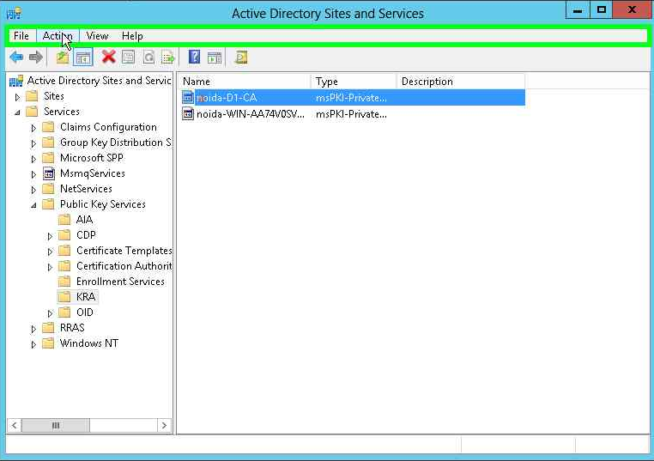Expand the RRAS node
The height and width of the screenshot is (461, 654).
33,329
